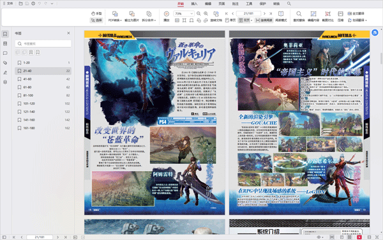Click the vertical scrollbar thumb at right
Viewport: 383px width, 240px height.
point(381,59)
